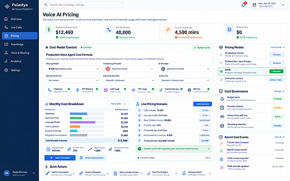
Task: Open the This month period dropdown
Action: (118, 104)
